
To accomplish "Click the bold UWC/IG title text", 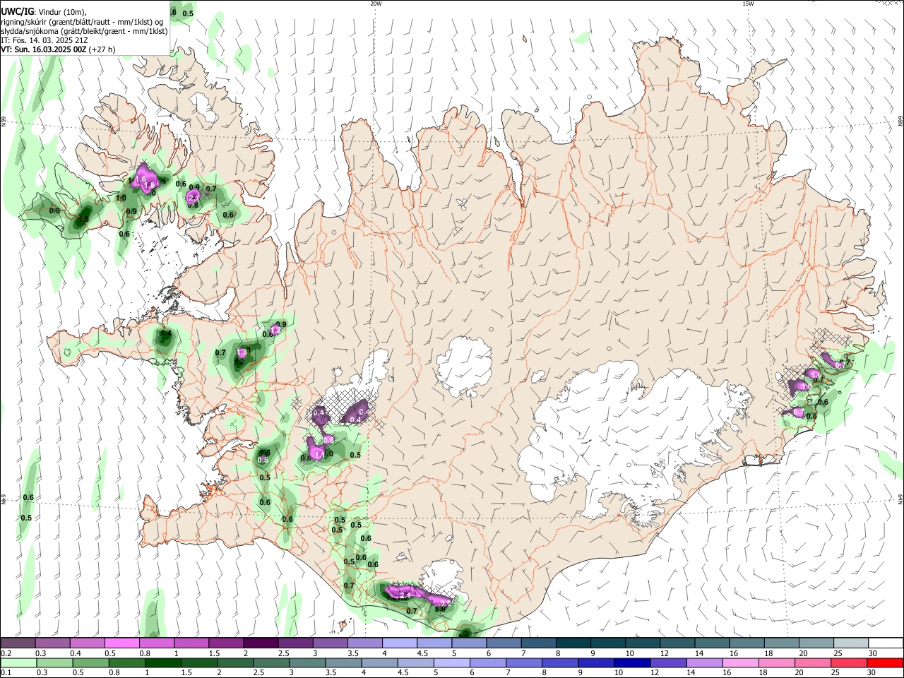I will click(17, 12).
